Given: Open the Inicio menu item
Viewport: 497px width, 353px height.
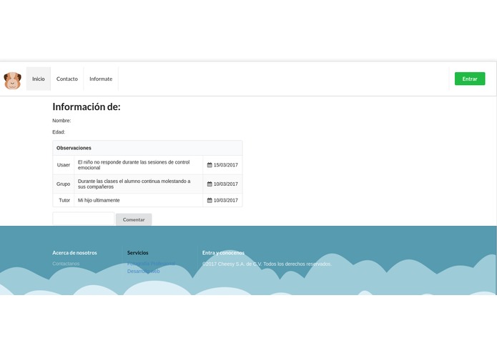Looking at the screenshot, I should coord(39,79).
